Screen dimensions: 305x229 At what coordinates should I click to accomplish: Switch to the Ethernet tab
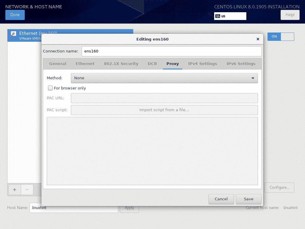(x=85, y=64)
